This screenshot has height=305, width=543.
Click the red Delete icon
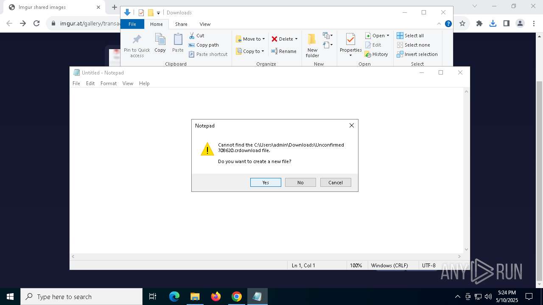coord(274,39)
